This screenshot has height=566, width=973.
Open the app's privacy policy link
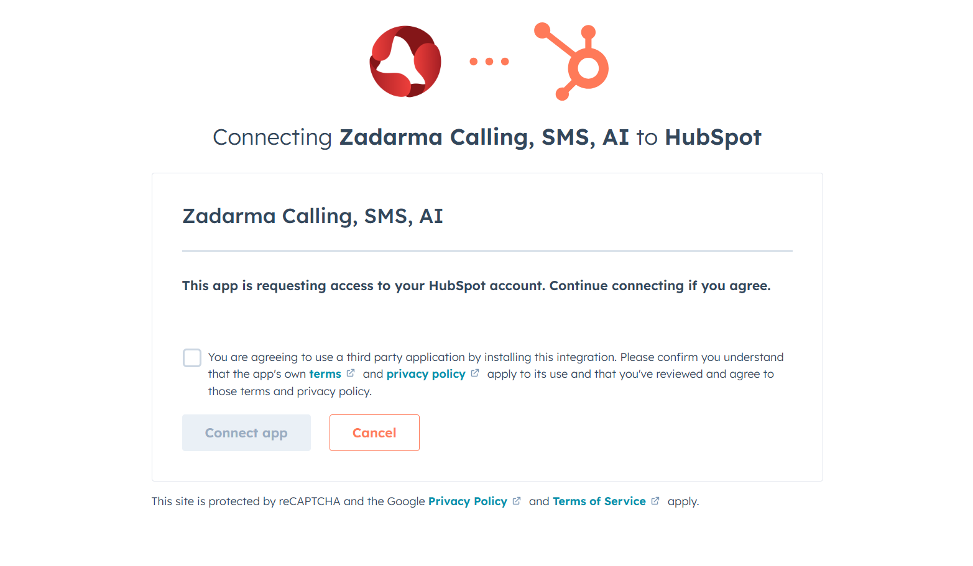425,373
